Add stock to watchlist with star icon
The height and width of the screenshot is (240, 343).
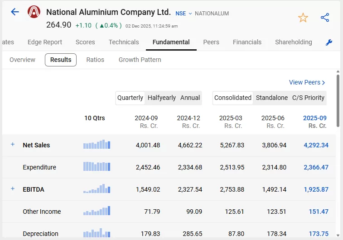click(303, 18)
